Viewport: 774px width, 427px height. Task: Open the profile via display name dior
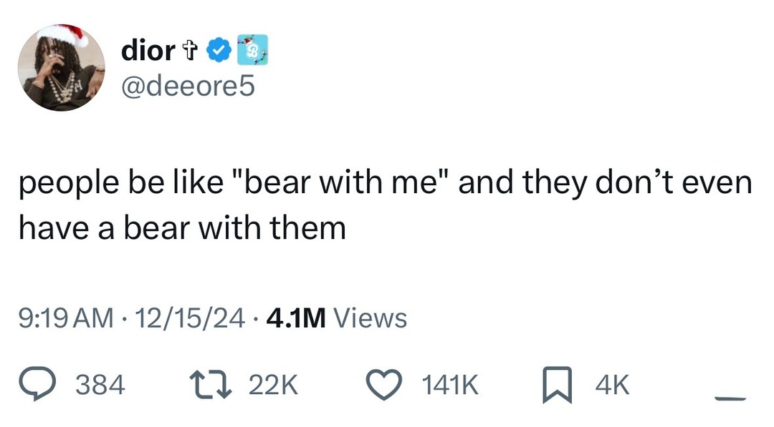click(148, 50)
